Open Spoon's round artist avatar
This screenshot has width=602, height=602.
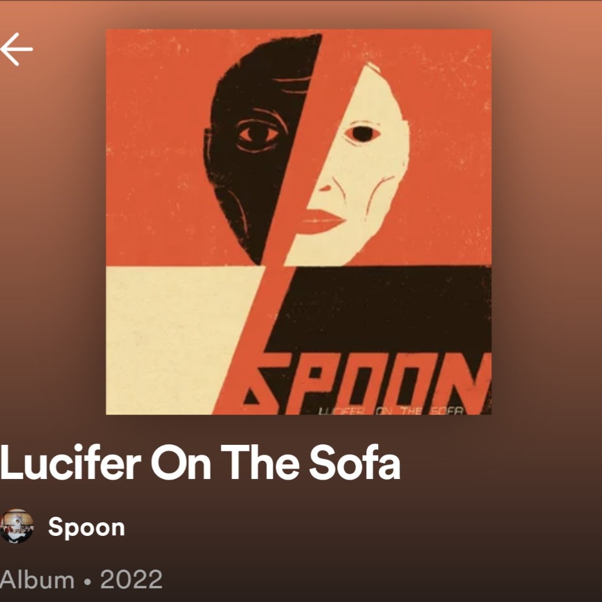(17, 526)
